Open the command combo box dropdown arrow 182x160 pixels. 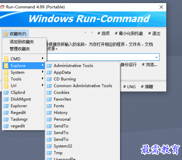156,57
